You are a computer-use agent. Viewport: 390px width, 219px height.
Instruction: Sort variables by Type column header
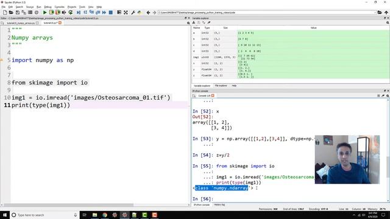207,28
